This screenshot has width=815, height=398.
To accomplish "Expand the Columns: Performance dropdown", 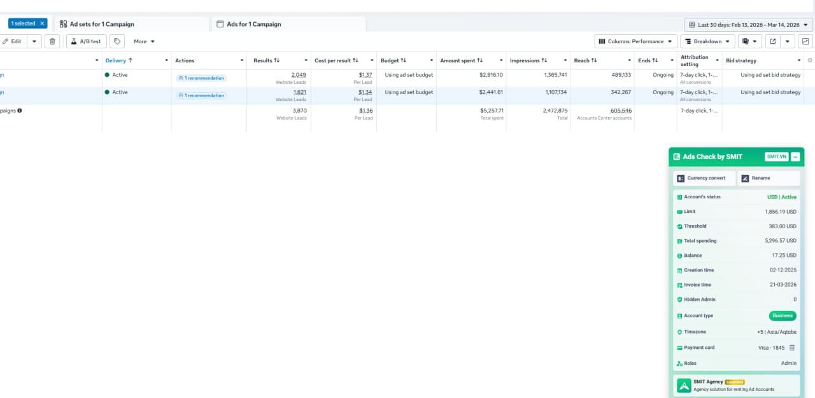I will point(635,41).
